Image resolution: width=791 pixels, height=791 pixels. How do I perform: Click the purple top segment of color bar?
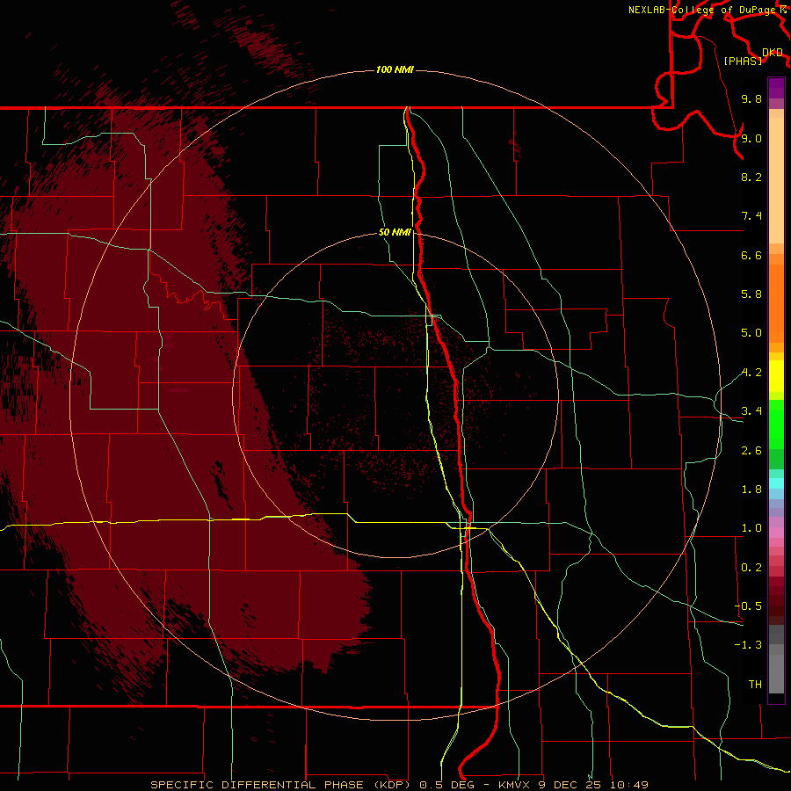point(776,88)
